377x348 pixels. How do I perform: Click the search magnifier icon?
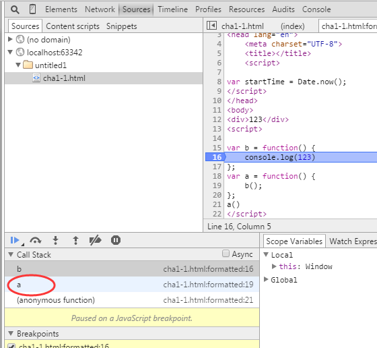[x=15, y=9]
